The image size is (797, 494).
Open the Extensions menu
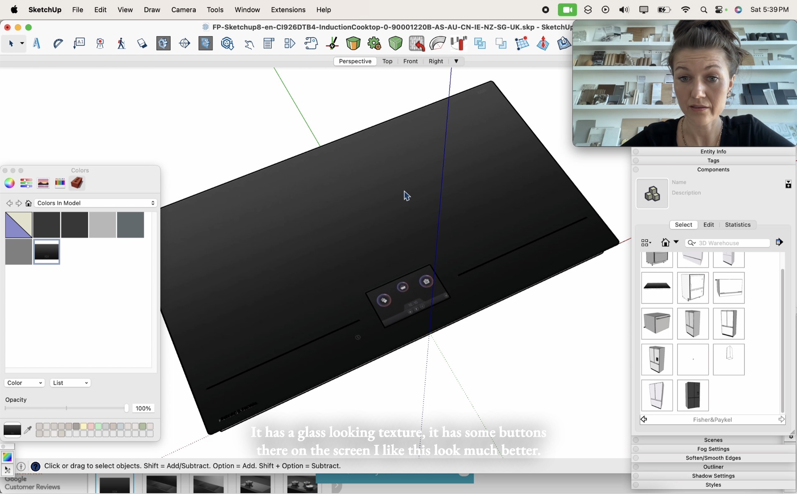click(288, 9)
